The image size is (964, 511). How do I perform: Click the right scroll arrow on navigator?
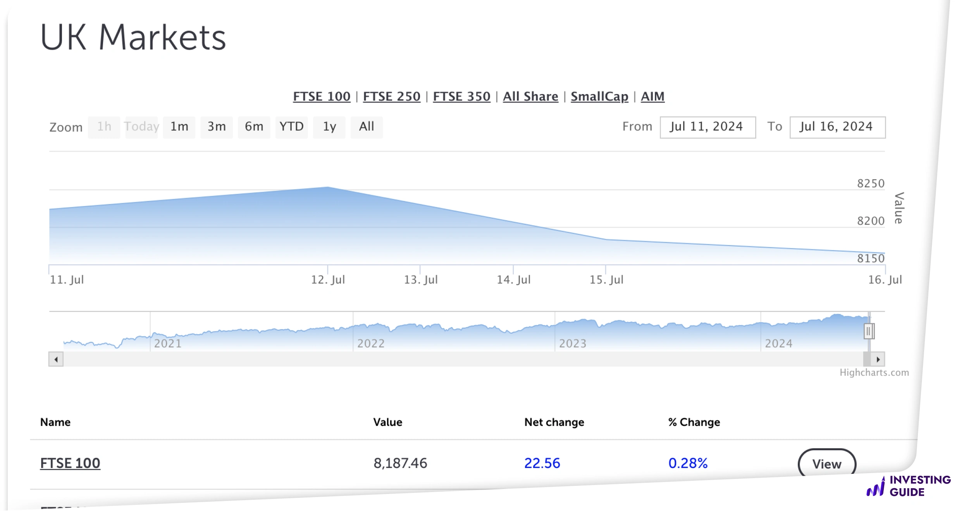[878, 360]
